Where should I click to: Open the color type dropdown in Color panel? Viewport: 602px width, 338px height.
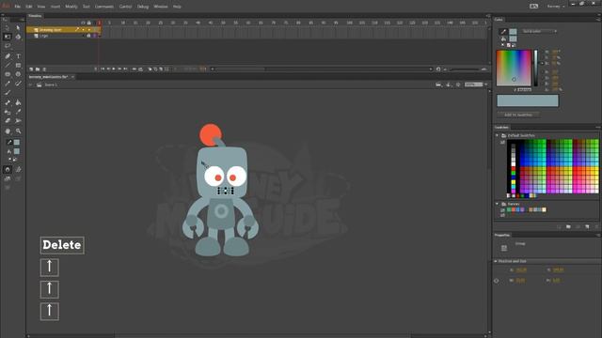(x=539, y=31)
